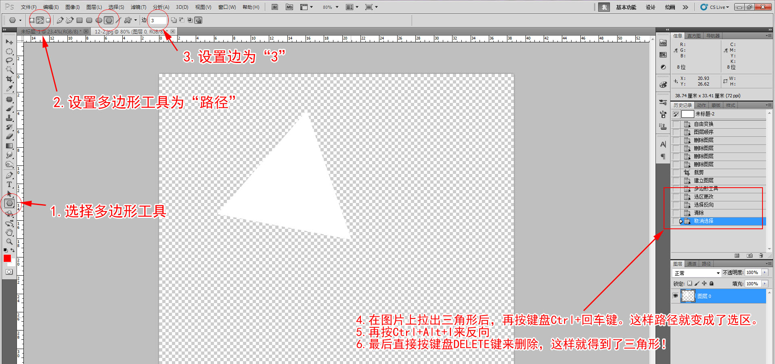Switch to 动作 tab
This screenshot has height=364, width=775.
[702, 105]
